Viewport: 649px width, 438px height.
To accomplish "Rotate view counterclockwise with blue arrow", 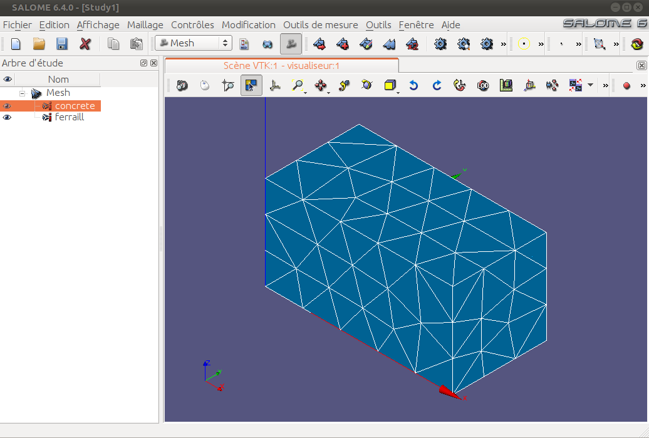I will pyautogui.click(x=413, y=86).
